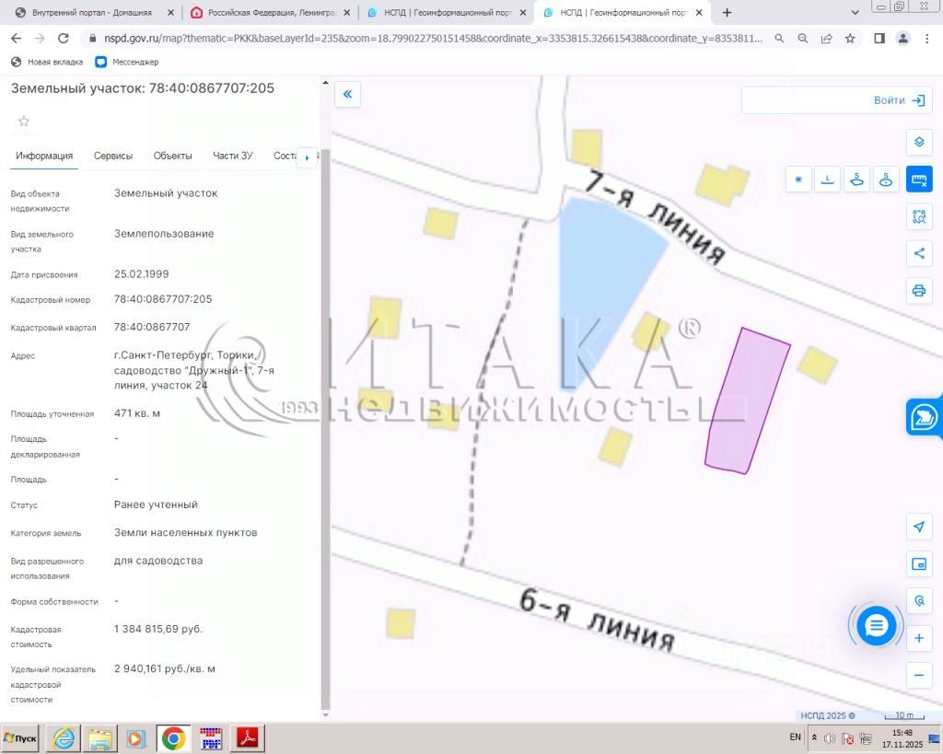Toggle the point coordinate marker tool
The height and width of the screenshot is (754, 943).
tap(798, 180)
